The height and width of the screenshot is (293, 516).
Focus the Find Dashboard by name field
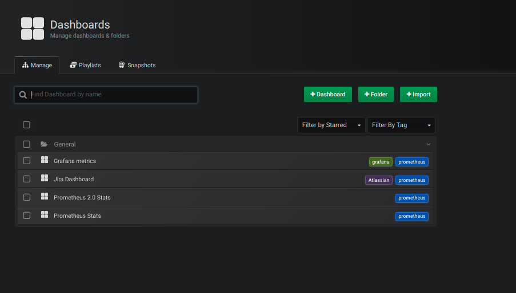(x=106, y=95)
